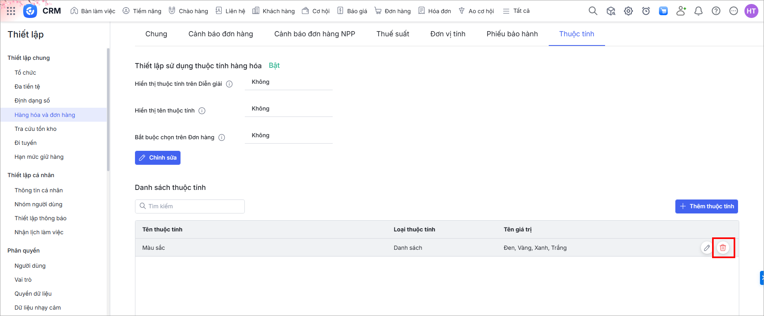
Task: Edit the Màu sắc attribute row
Action: click(x=706, y=248)
